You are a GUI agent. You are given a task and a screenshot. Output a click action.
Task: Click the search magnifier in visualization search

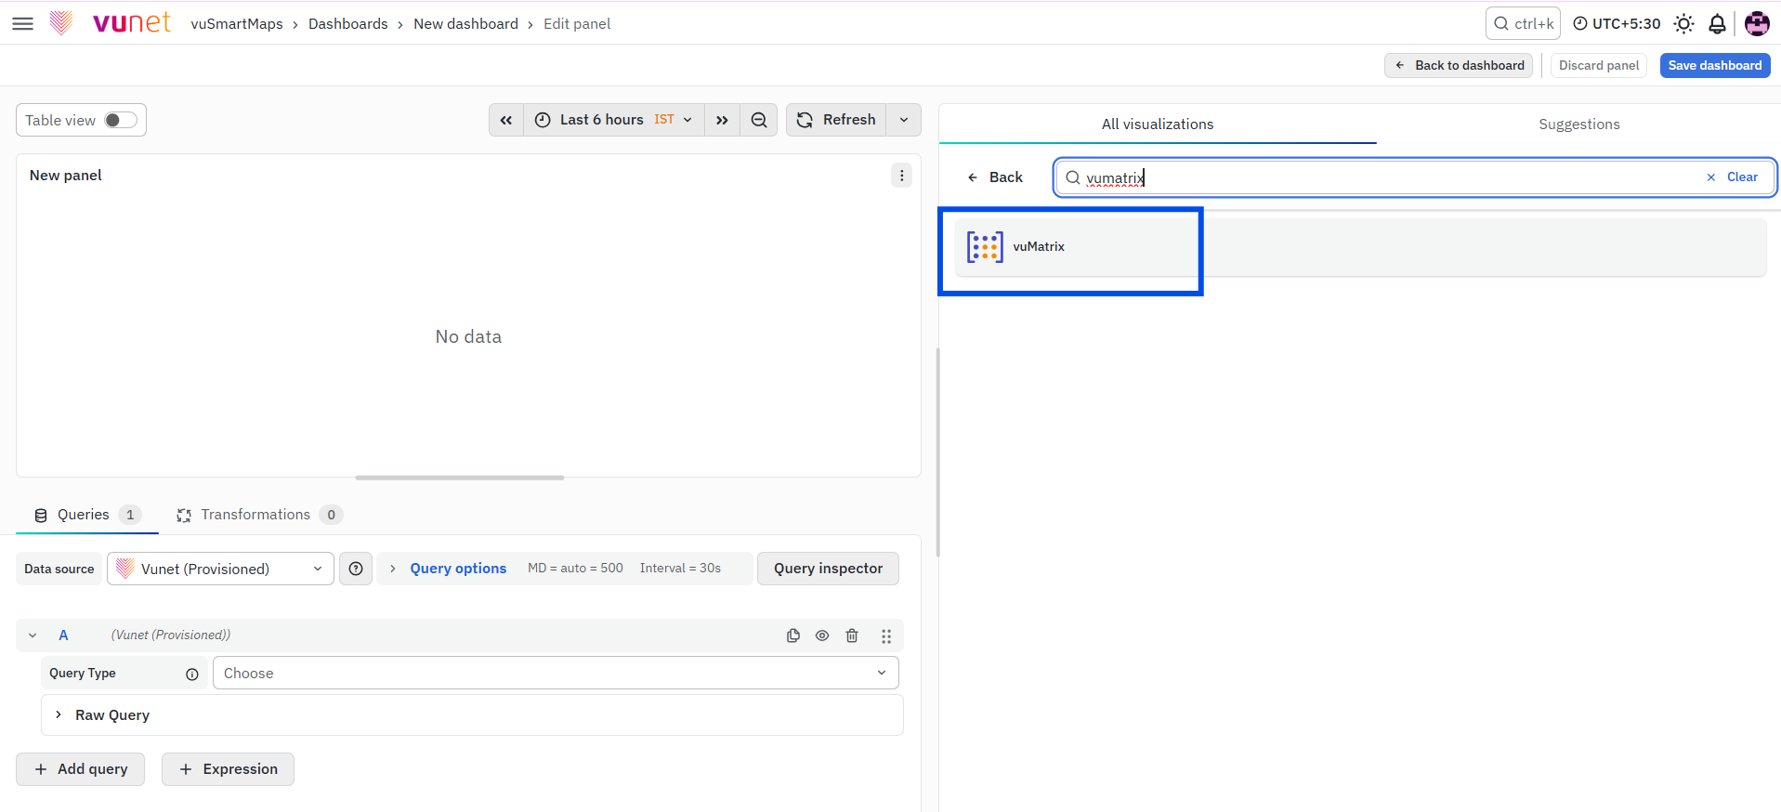point(1073,177)
